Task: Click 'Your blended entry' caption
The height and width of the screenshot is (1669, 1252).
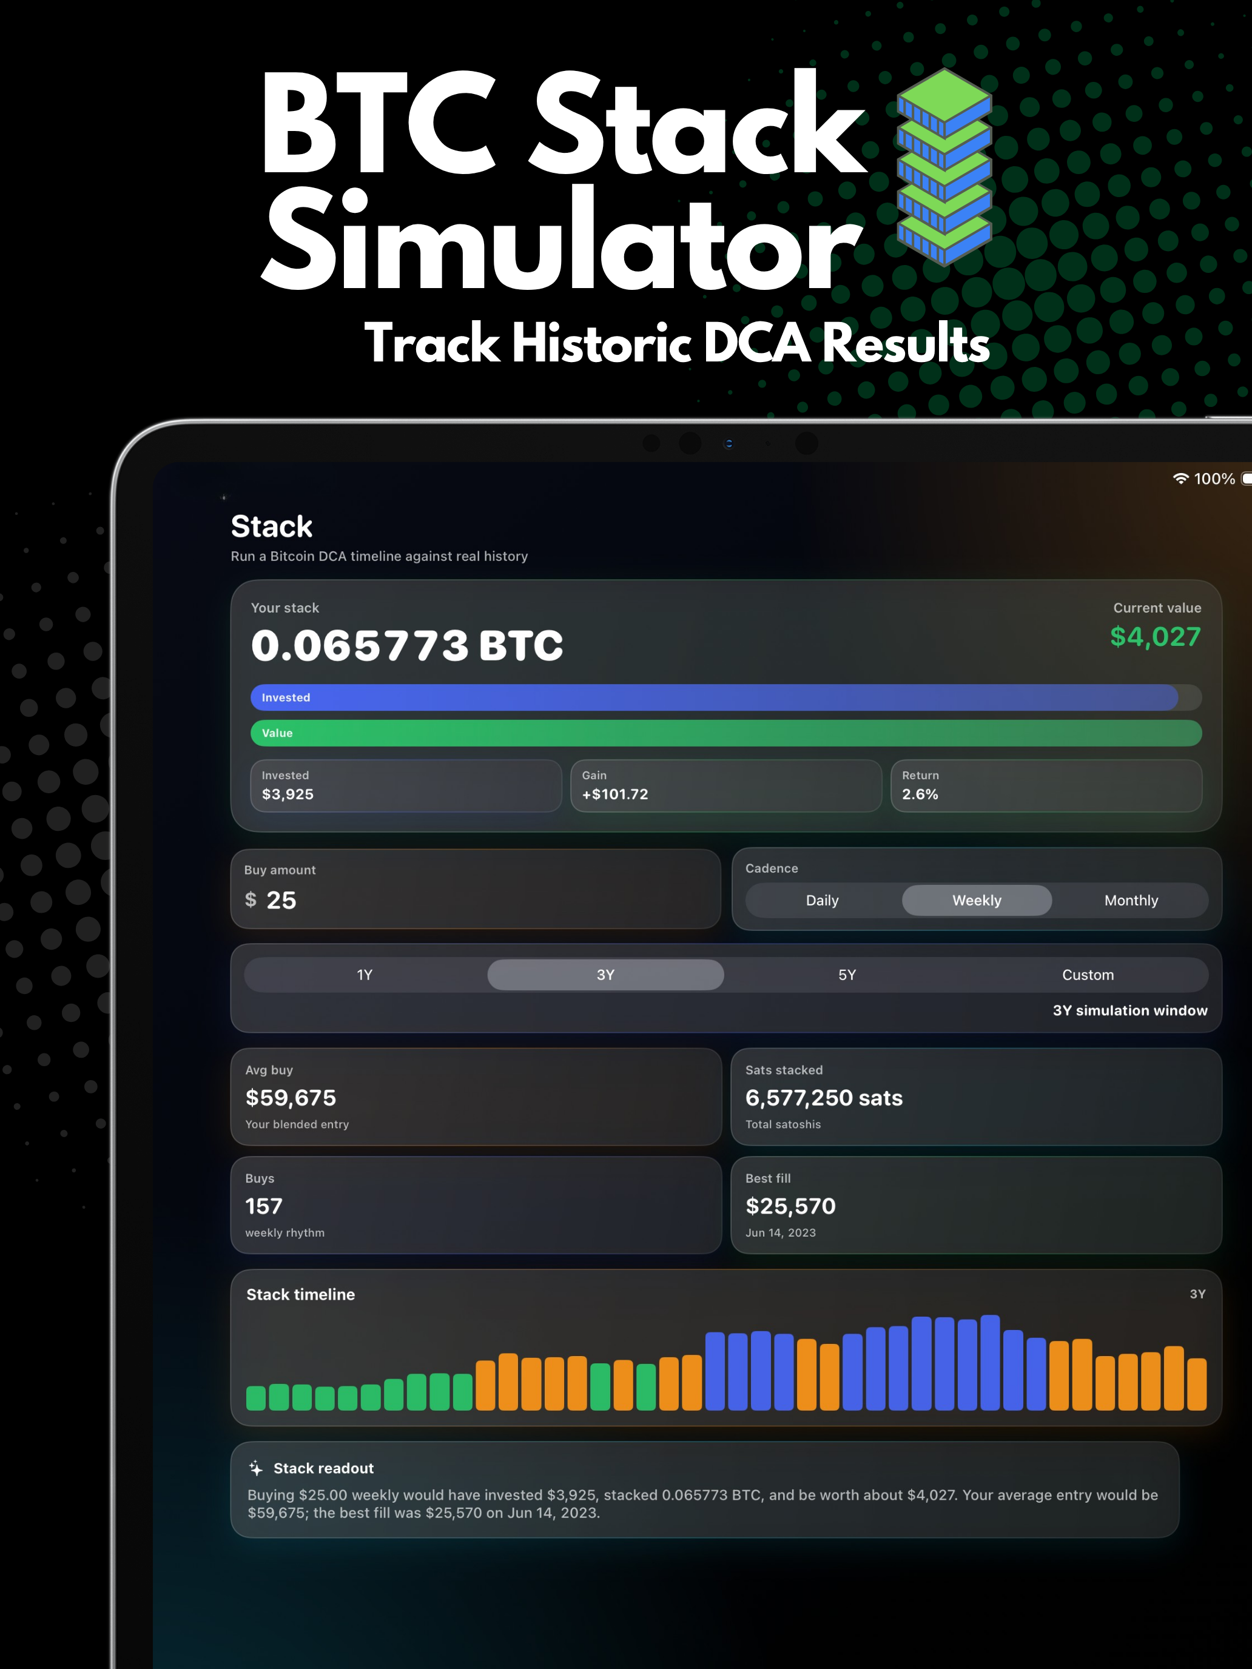Action: tap(297, 1124)
